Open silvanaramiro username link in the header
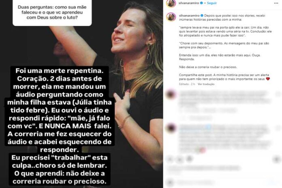Viewport: 282px width, 188px height. point(189,3)
